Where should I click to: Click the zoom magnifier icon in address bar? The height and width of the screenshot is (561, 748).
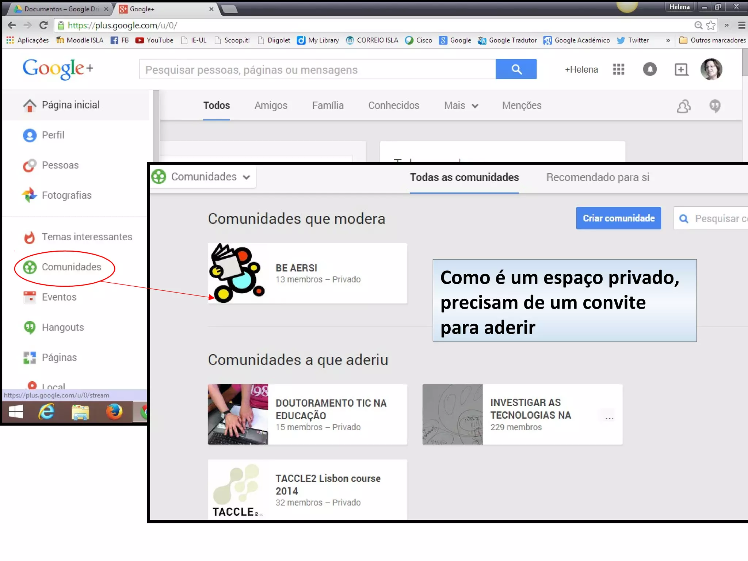click(698, 25)
